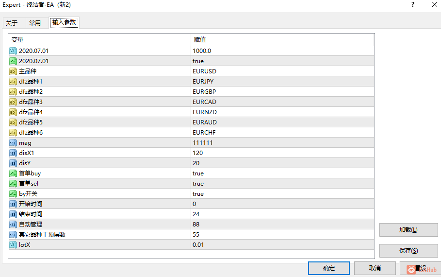Click the string icon beside 主品种
Image resolution: width=441 pixels, height=277 pixels.
[x=13, y=71]
